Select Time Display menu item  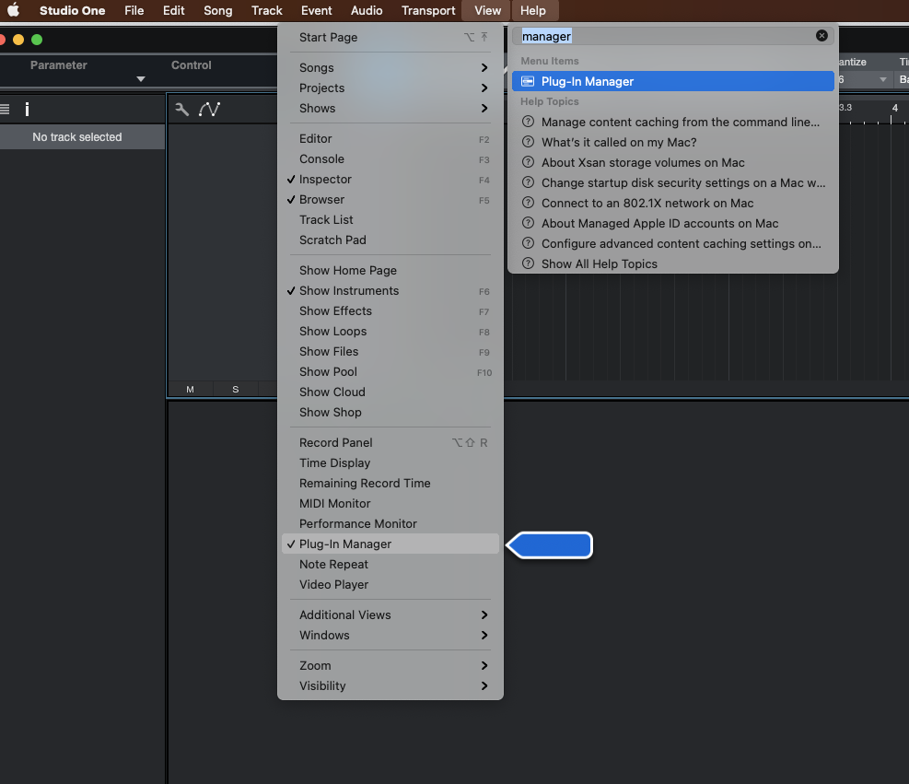pos(390,462)
